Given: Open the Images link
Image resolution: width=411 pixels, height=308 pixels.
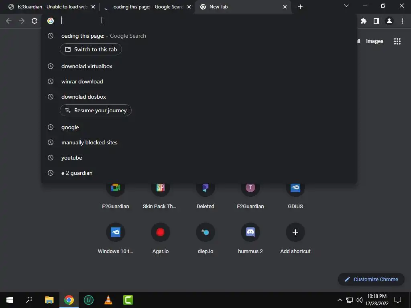Looking at the screenshot, I should coord(374,41).
